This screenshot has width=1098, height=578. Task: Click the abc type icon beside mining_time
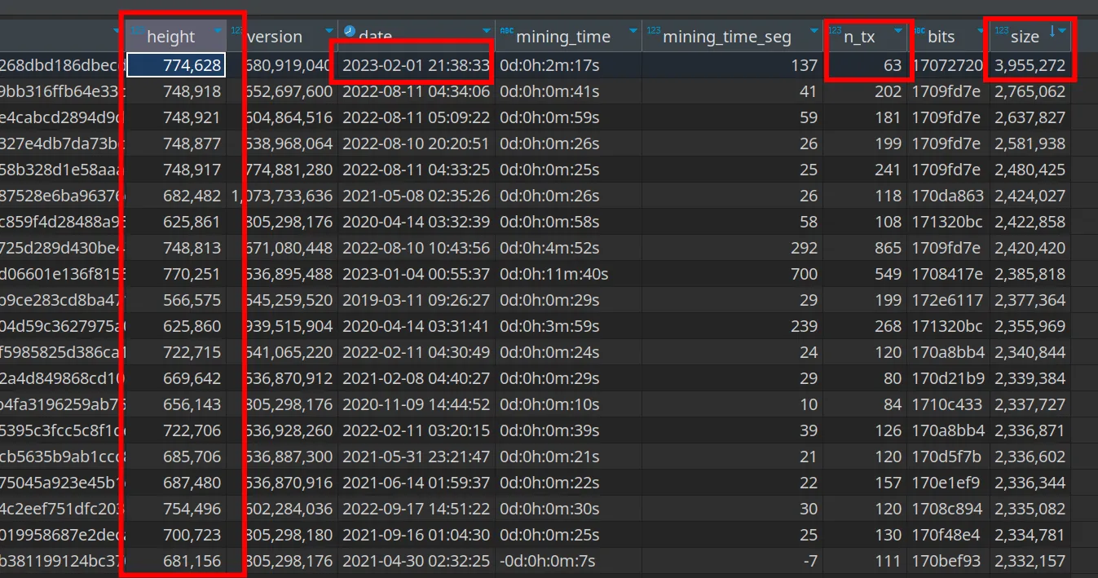[506, 30]
